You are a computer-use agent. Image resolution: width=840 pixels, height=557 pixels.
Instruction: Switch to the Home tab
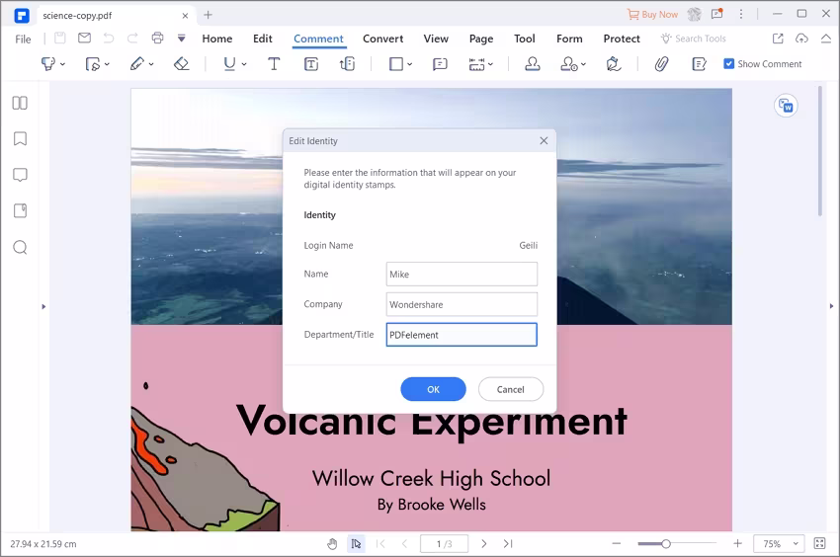point(217,39)
